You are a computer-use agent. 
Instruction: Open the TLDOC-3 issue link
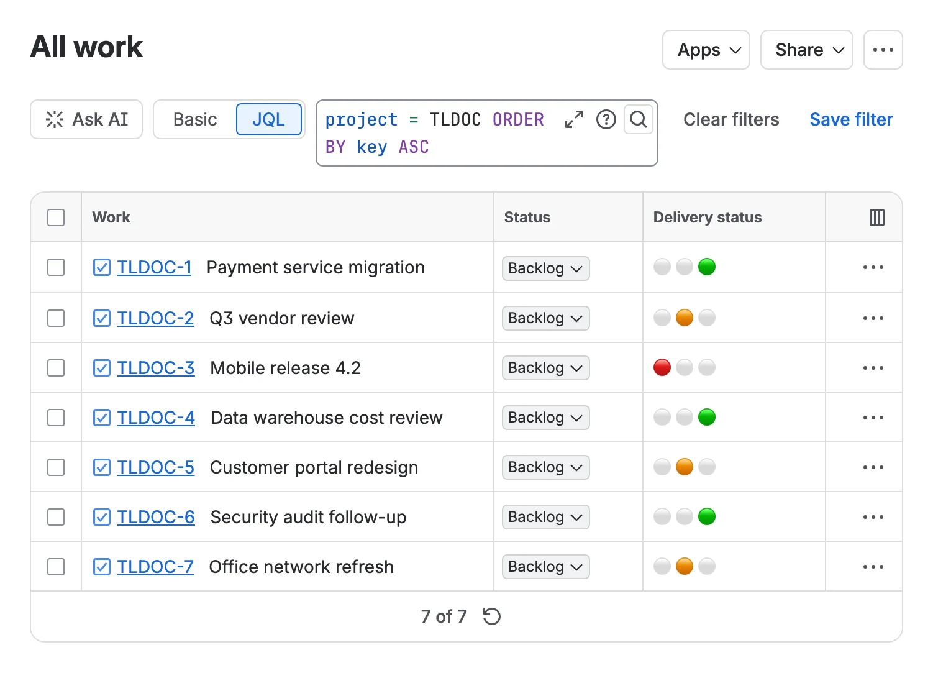tap(156, 368)
